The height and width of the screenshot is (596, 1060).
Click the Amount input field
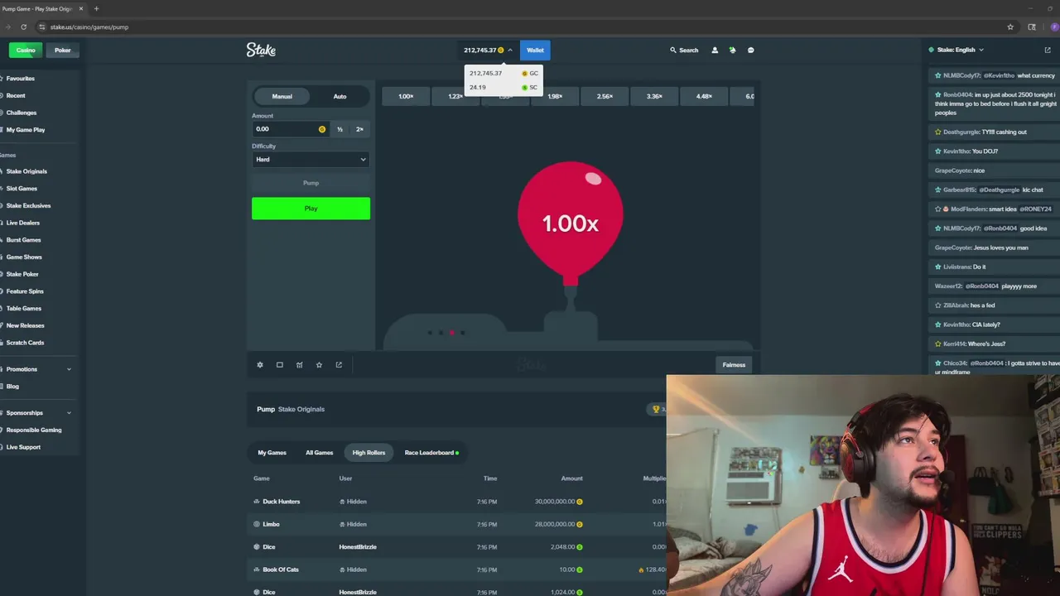point(291,129)
